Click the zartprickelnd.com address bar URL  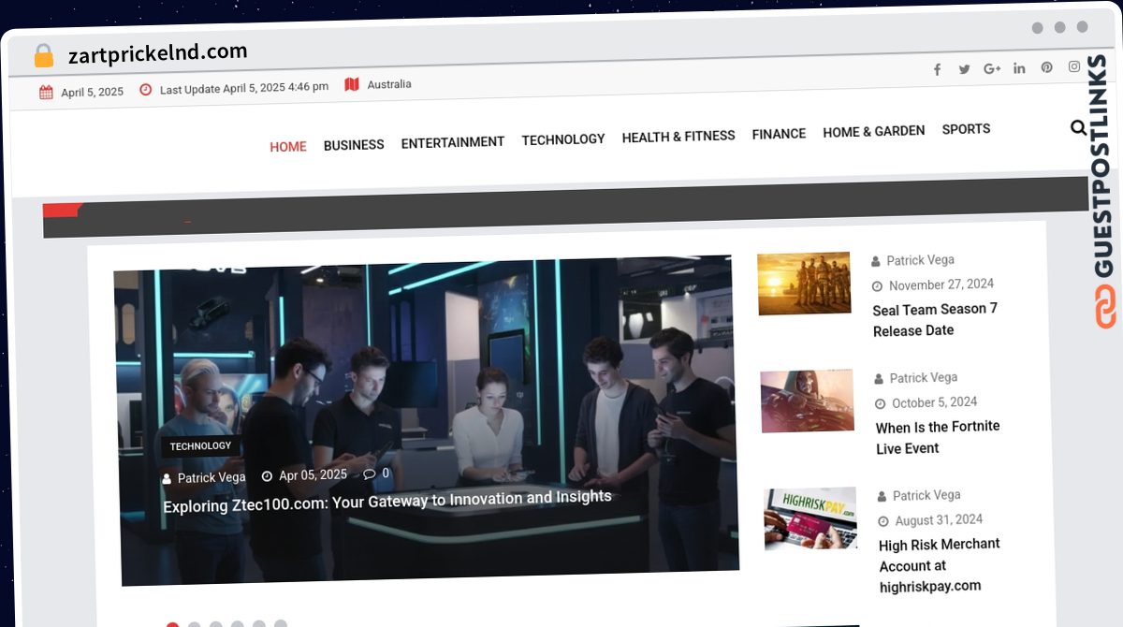157,53
